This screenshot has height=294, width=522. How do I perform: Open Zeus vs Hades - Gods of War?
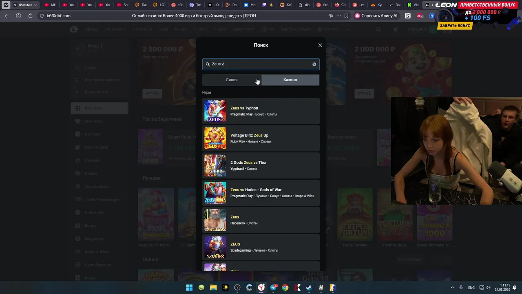[x=261, y=193]
